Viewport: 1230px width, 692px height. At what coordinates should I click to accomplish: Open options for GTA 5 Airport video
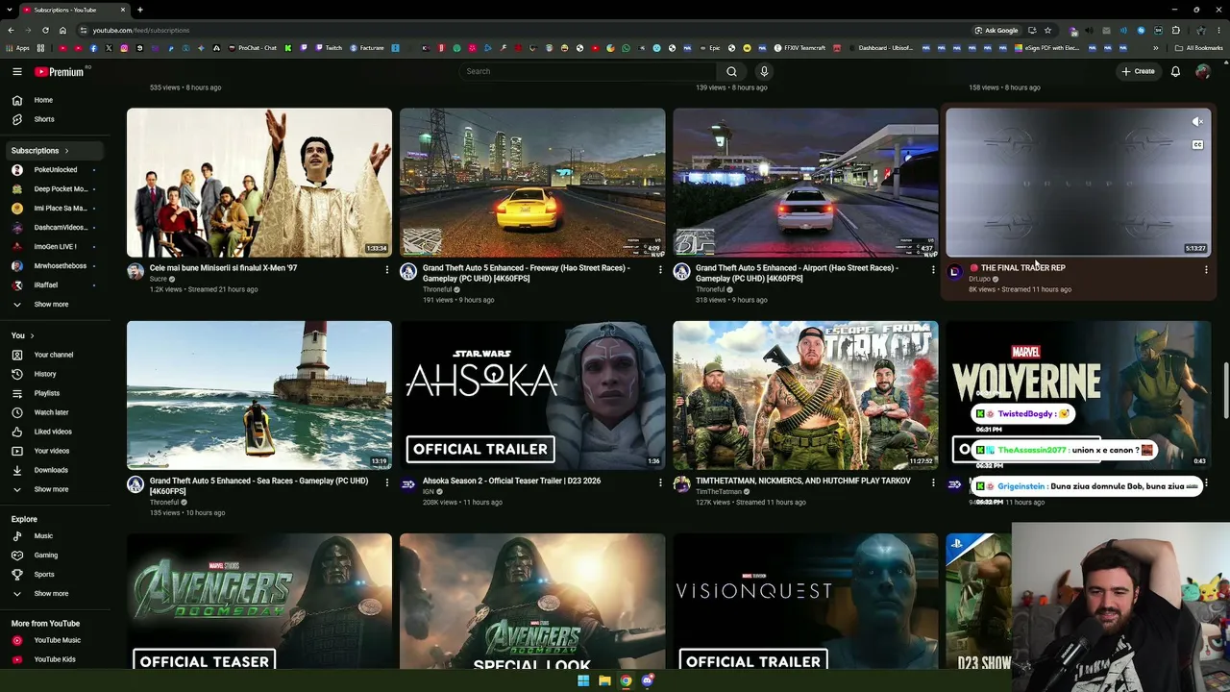933,270
